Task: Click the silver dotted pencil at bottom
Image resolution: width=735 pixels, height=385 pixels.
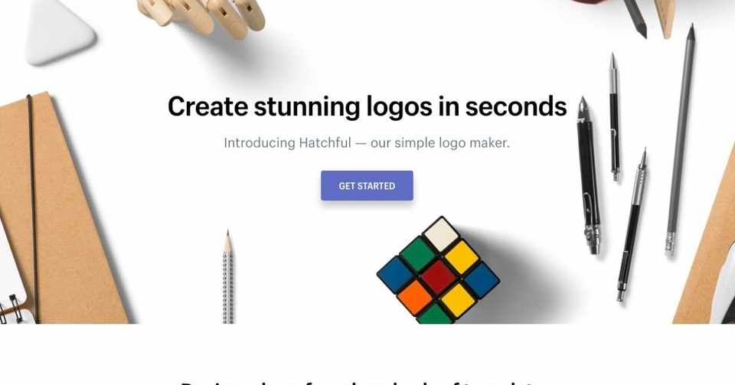Action: [228, 277]
